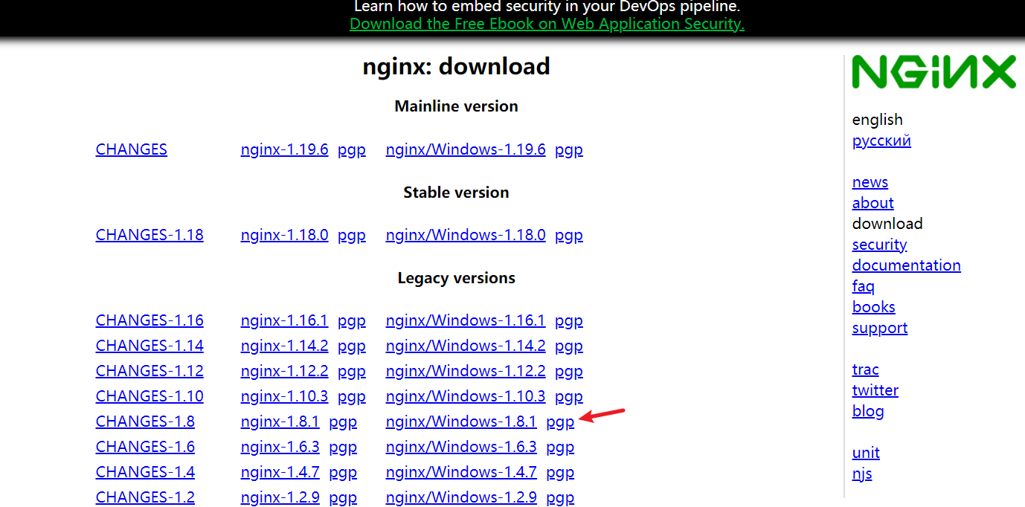This screenshot has height=507, width=1025.
Task: Open pgp signature for nginx-1.8.1
Action: [343, 422]
